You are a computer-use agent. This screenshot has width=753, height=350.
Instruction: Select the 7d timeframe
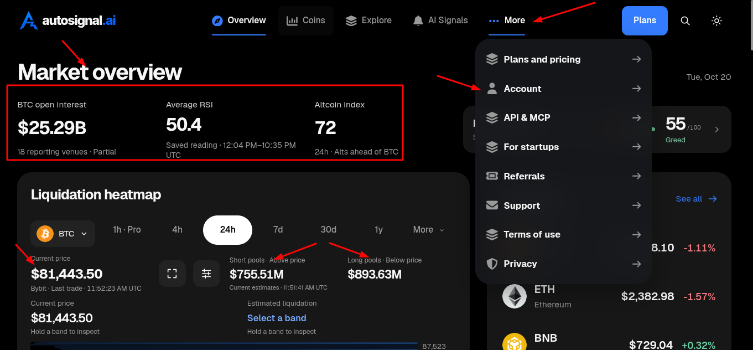[x=278, y=229]
